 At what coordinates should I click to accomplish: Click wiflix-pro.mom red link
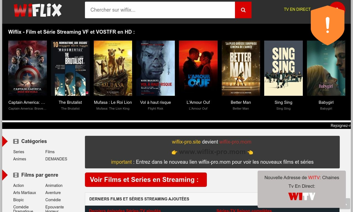tap(235, 142)
